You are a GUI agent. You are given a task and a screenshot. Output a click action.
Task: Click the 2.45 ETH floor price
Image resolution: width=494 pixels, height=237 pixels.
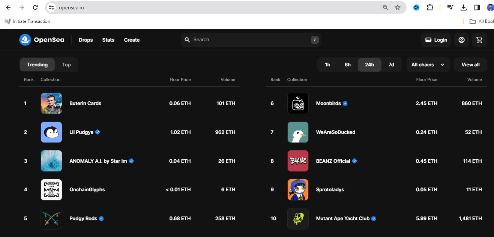[x=426, y=103]
